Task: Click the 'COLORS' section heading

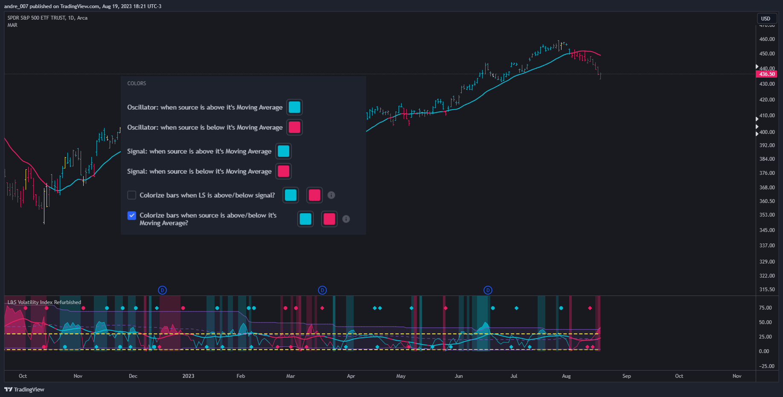Action: (137, 83)
